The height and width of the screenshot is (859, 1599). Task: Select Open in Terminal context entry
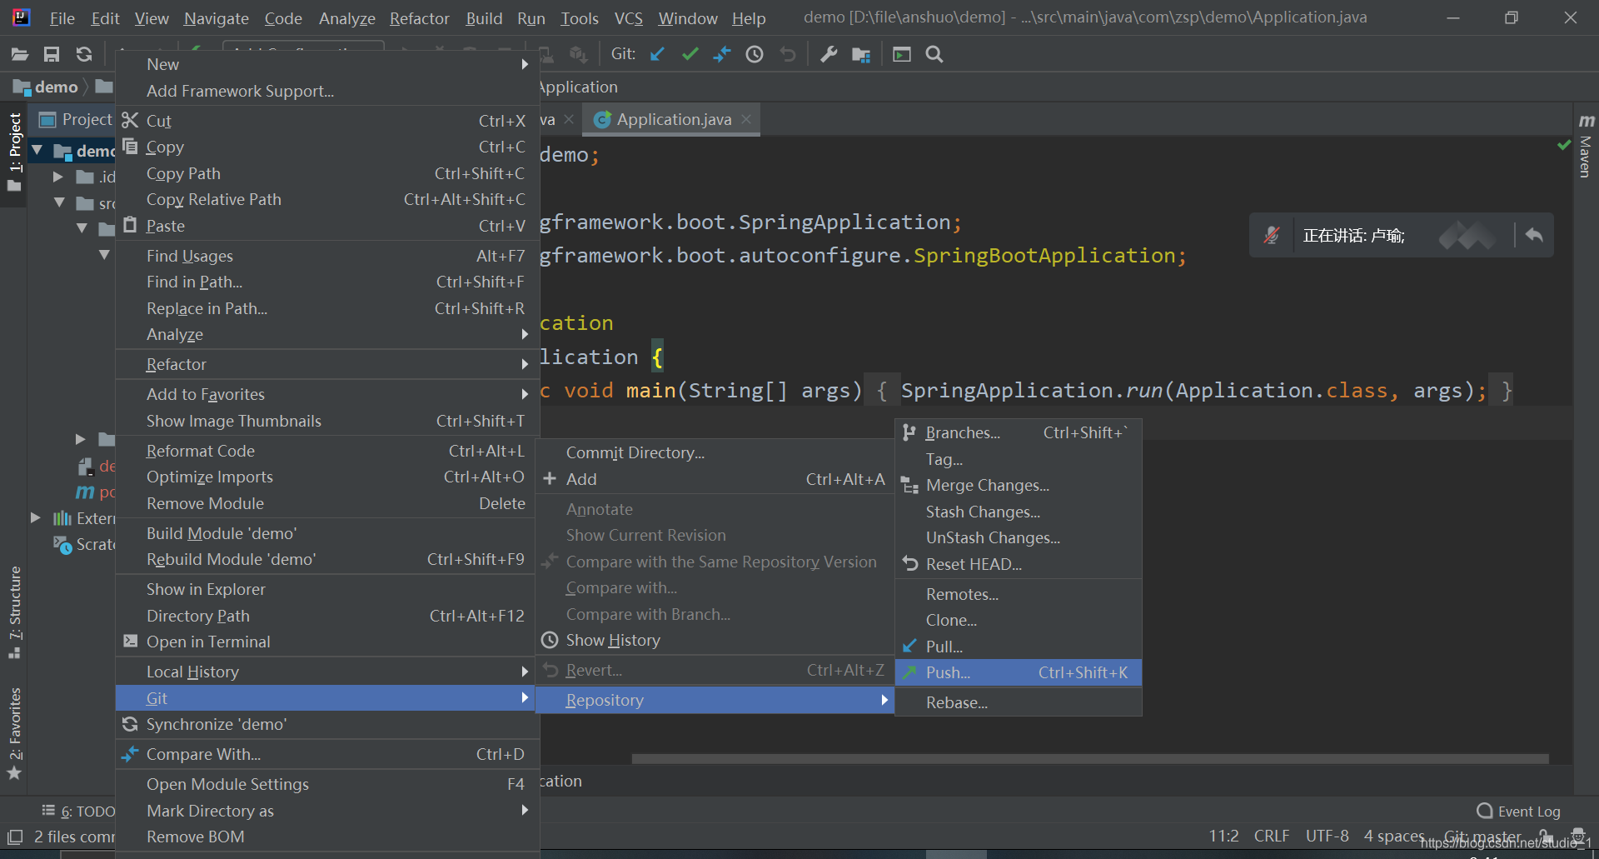pos(326,642)
